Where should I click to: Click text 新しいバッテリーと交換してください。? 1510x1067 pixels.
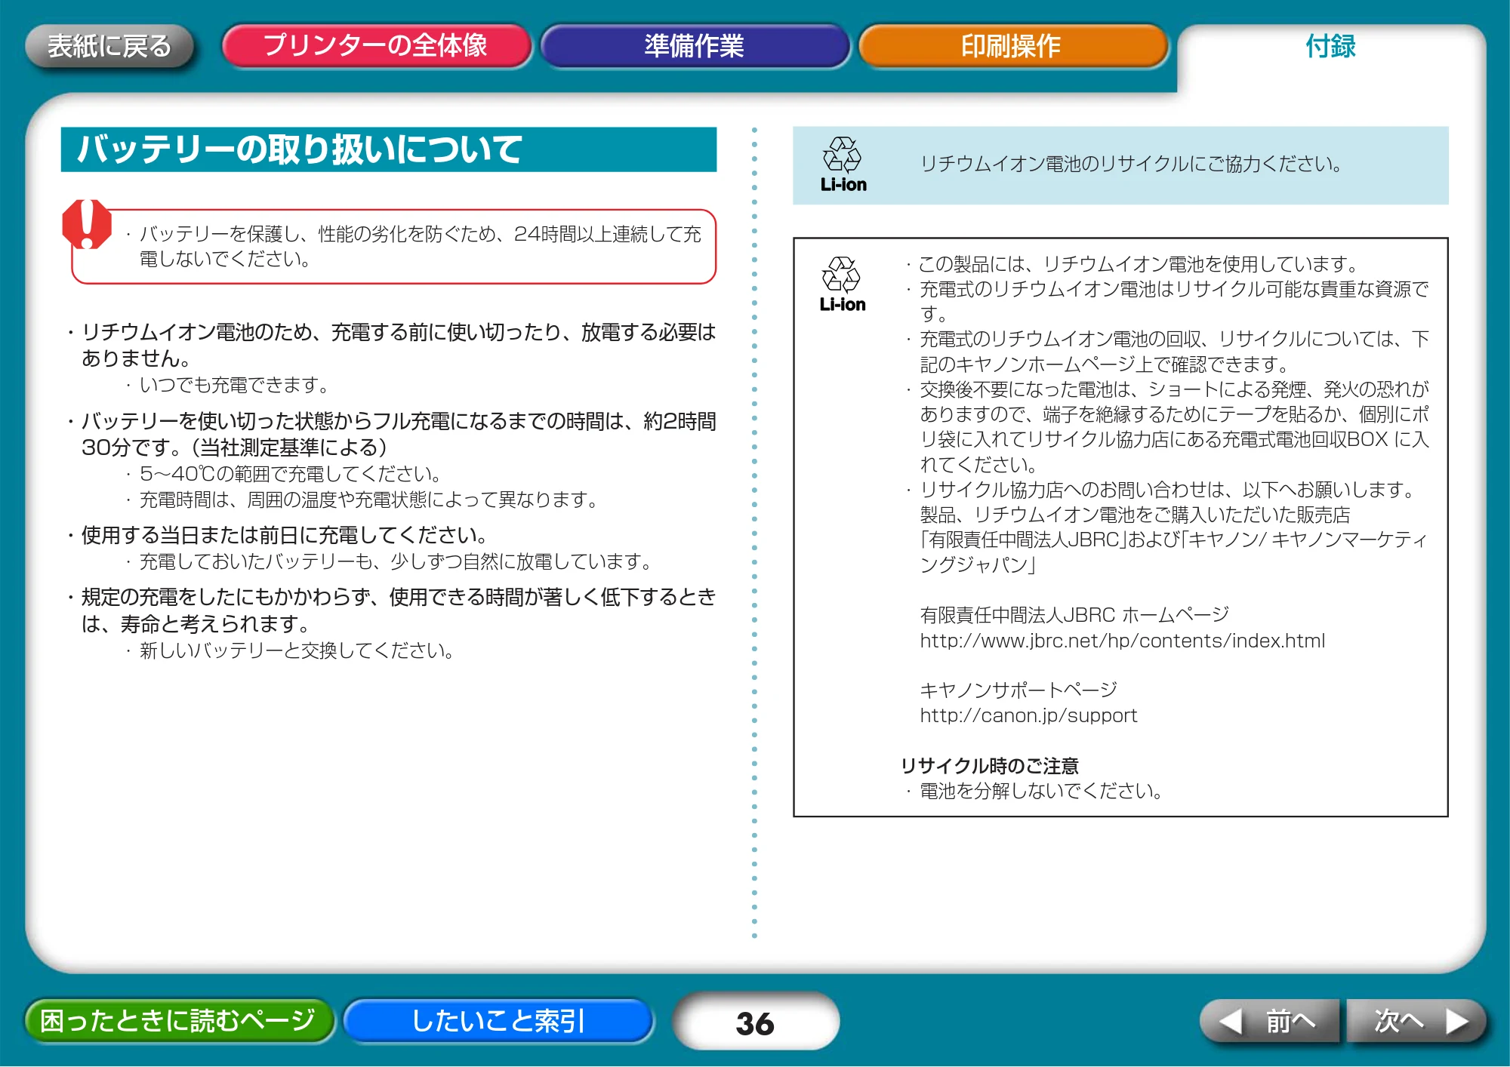point(297,650)
